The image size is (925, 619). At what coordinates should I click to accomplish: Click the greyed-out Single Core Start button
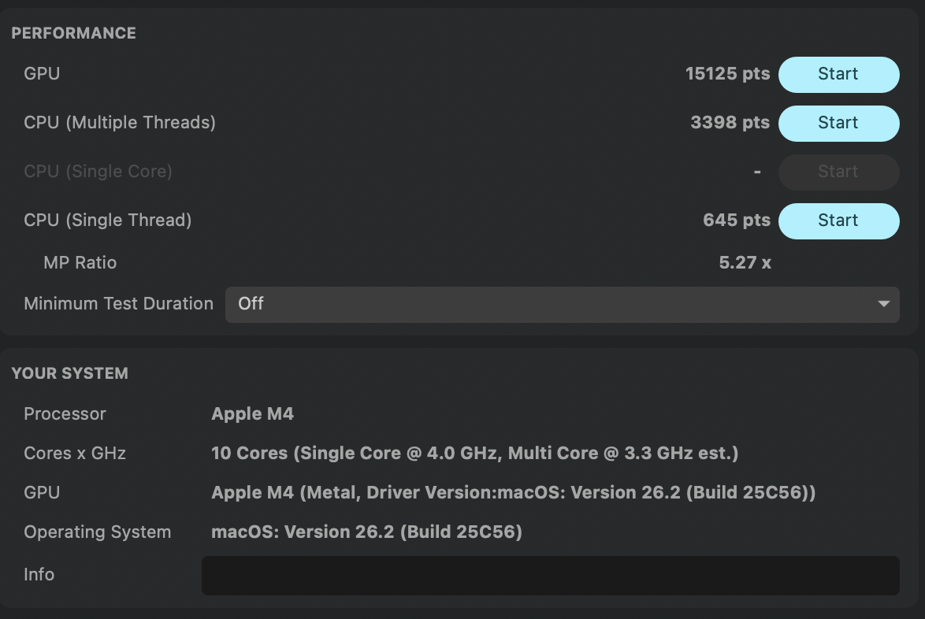click(x=838, y=172)
